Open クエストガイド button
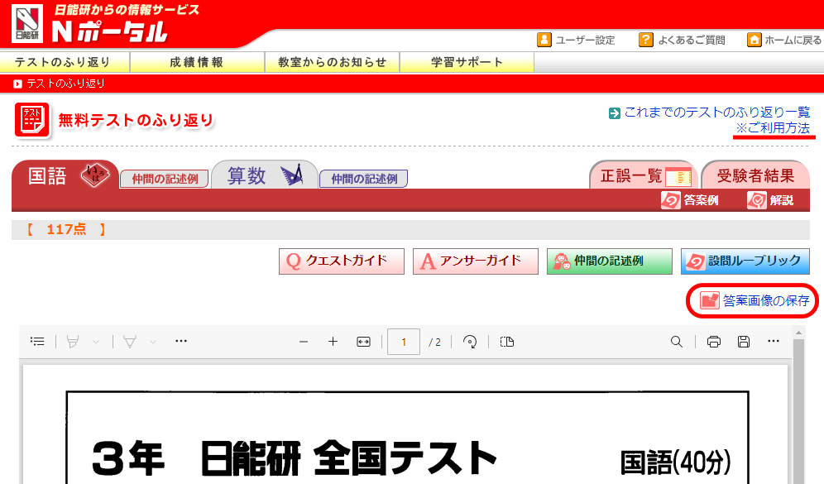This screenshot has height=484, width=824. point(342,261)
